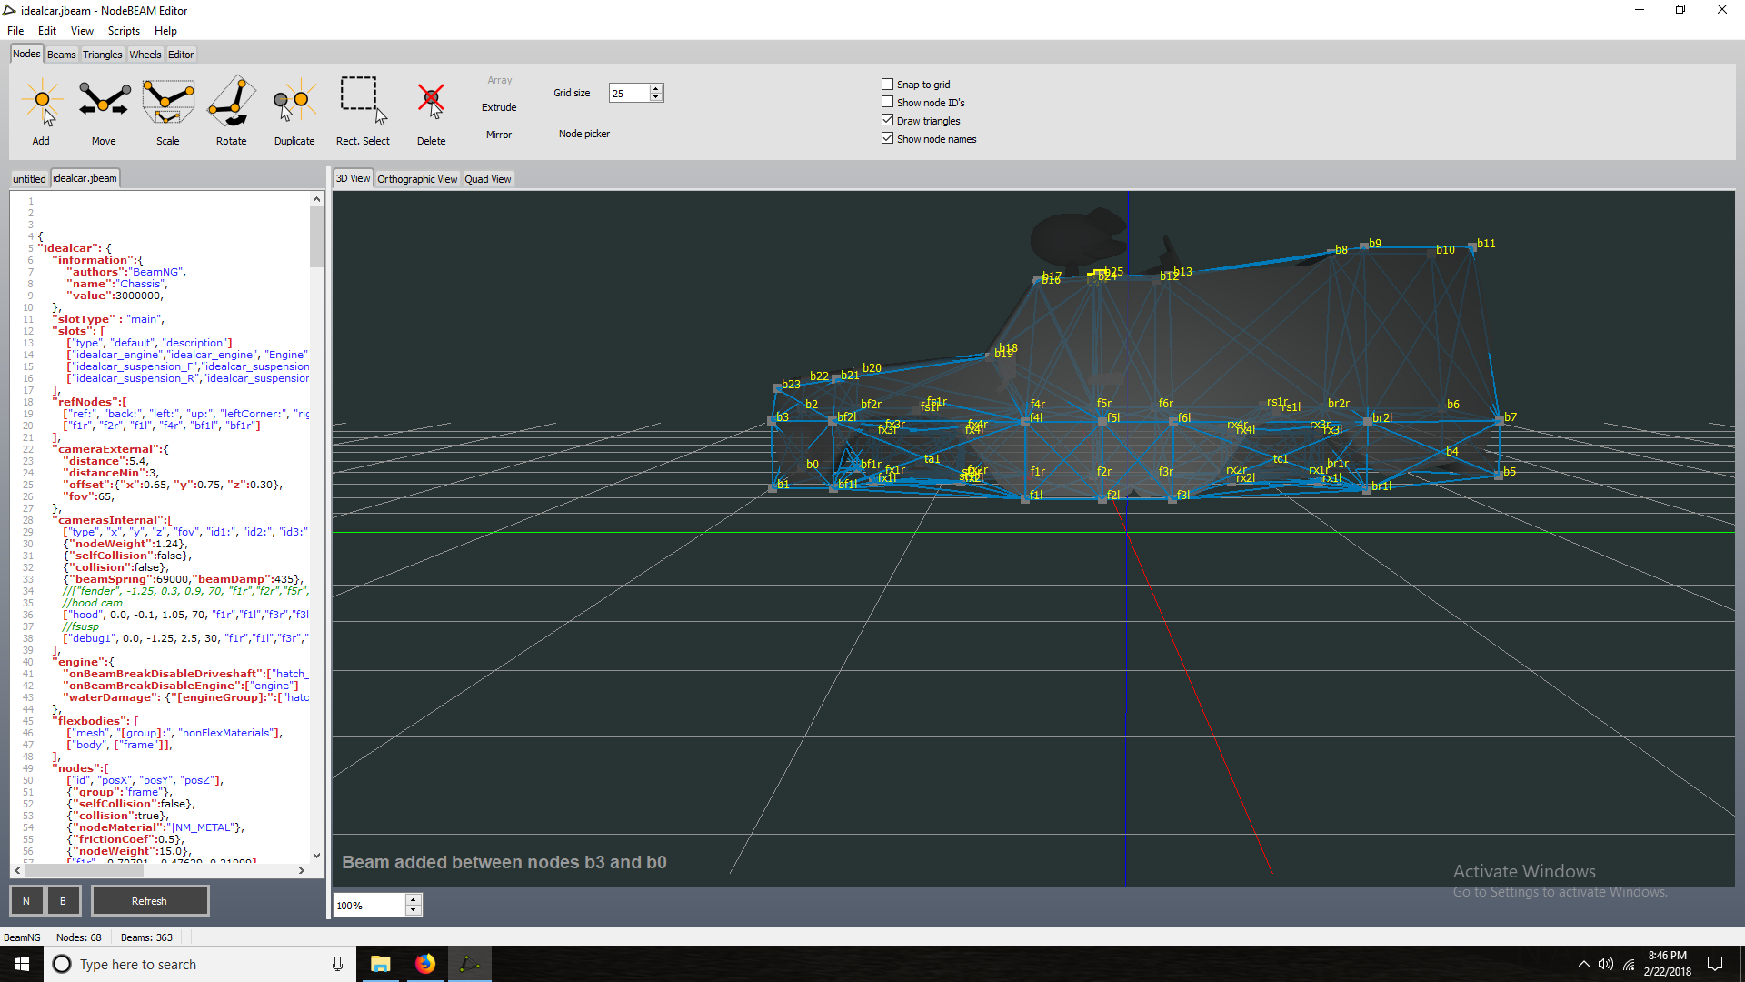The image size is (1745, 982).
Task: Toggle Show node names checkbox
Action: [x=888, y=138]
